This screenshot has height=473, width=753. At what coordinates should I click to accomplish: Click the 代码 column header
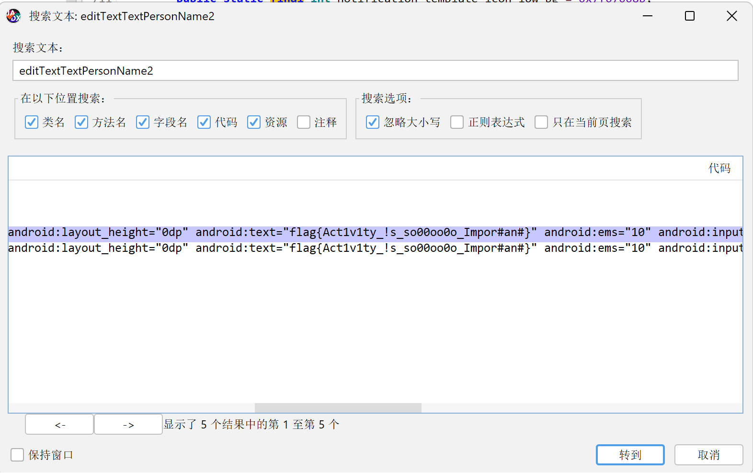coord(719,169)
